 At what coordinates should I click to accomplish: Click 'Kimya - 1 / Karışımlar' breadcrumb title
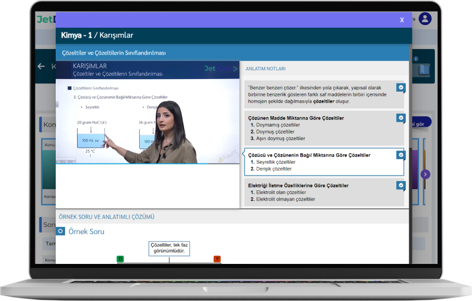[97, 35]
